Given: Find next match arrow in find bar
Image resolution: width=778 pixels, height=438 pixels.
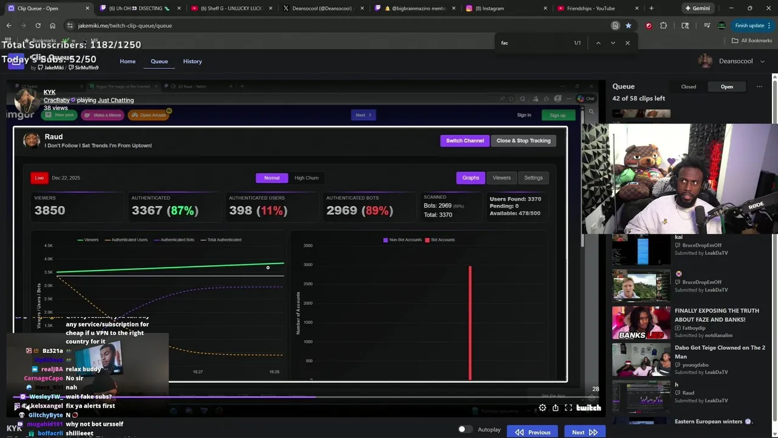Looking at the screenshot, I should point(613,43).
